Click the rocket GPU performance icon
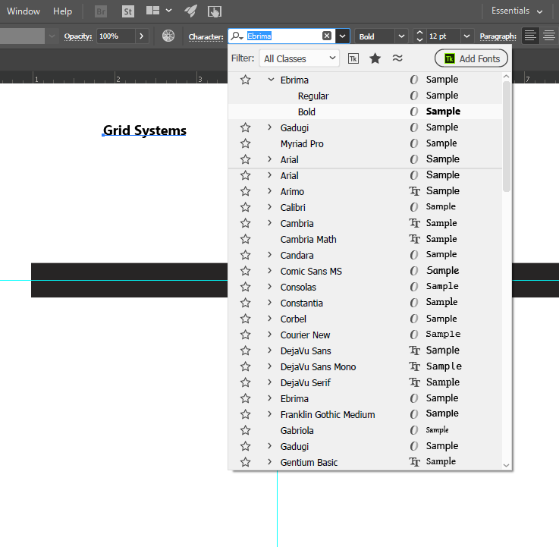Viewport: 559px width, 547px height. coord(191,11)
